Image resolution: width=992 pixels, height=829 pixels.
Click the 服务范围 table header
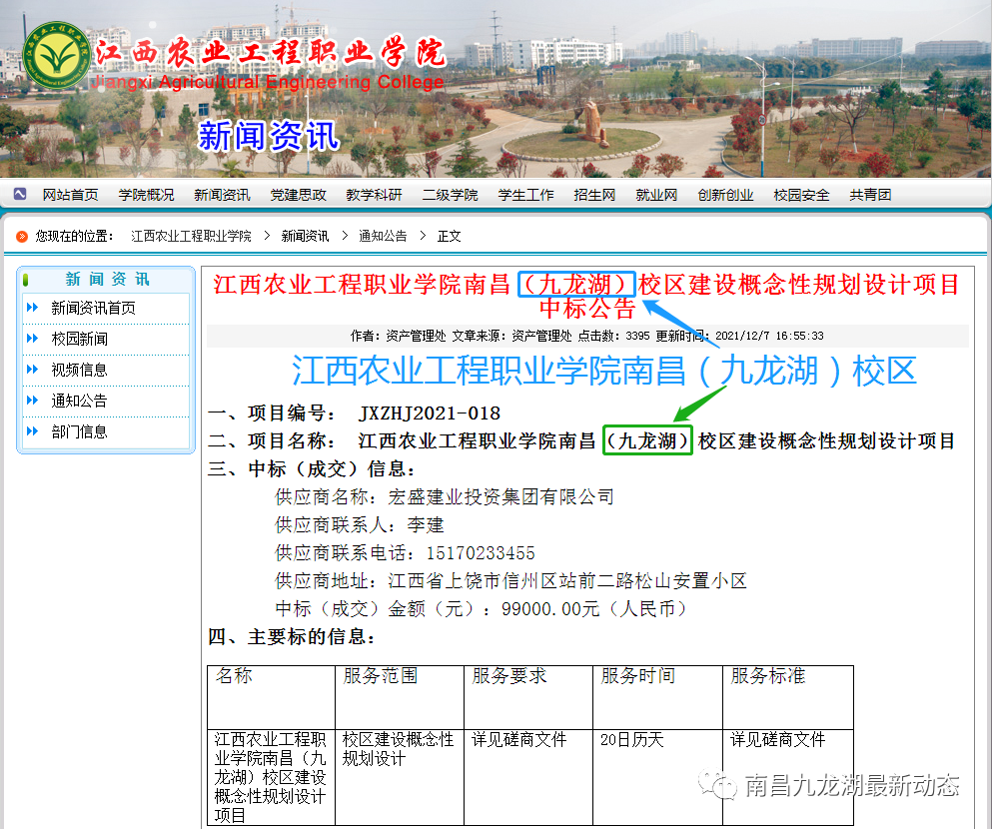381,676
